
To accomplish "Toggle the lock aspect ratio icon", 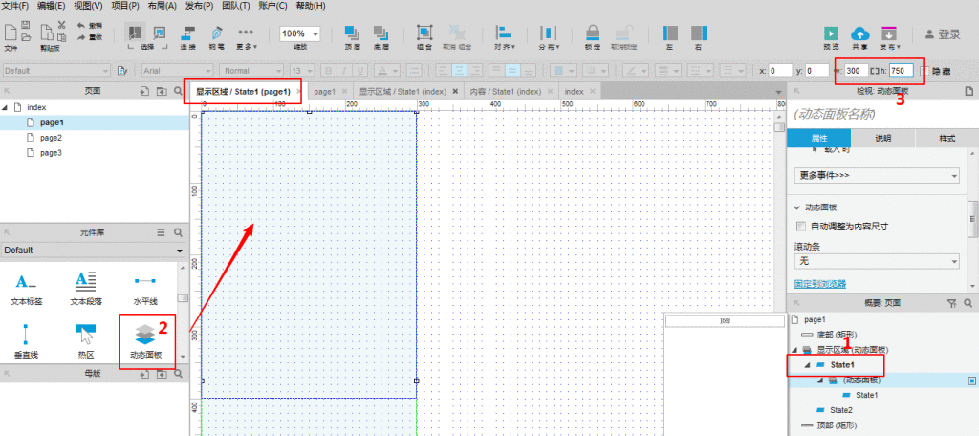I will click(874, 71).
